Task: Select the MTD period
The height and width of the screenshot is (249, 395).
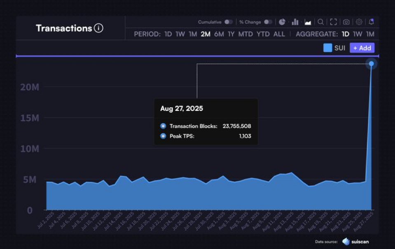Action: [245, 34]
